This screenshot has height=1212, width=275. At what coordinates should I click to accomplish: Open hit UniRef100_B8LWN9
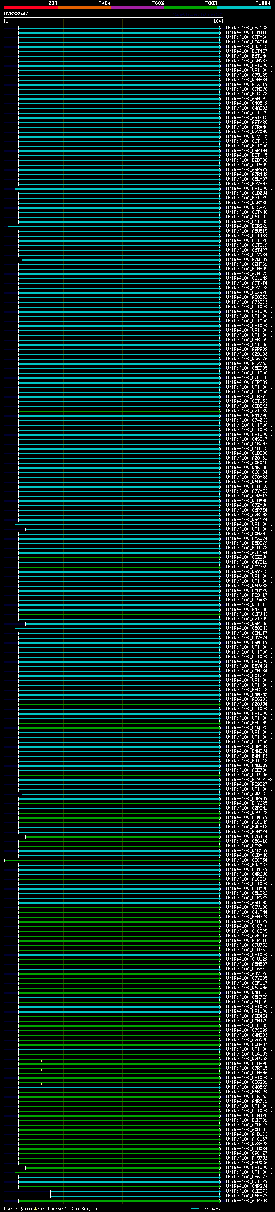(x=247, y=723)
